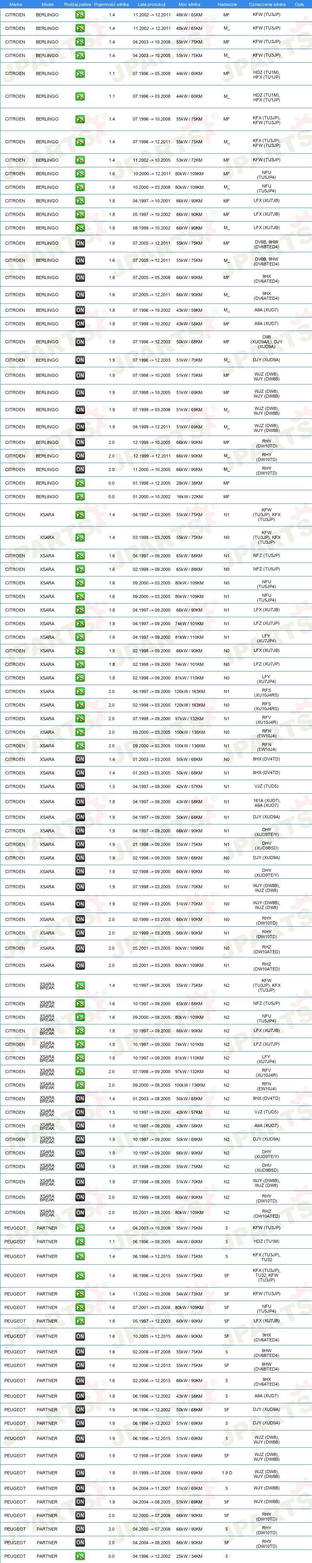The height and width of the screenshot is (1563, 312).
Task: Select 'KFX (TU3JP), TU32, KFW (TU3JP)' engine cell
Action: (x=267, y=1276)
